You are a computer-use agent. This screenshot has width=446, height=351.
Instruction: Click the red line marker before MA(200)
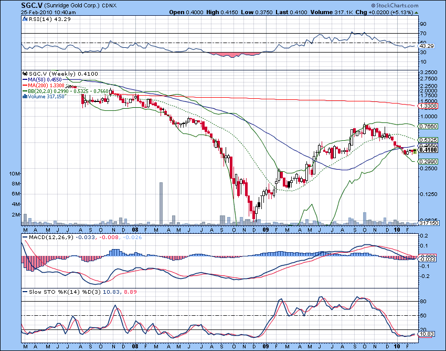(25, 86)
